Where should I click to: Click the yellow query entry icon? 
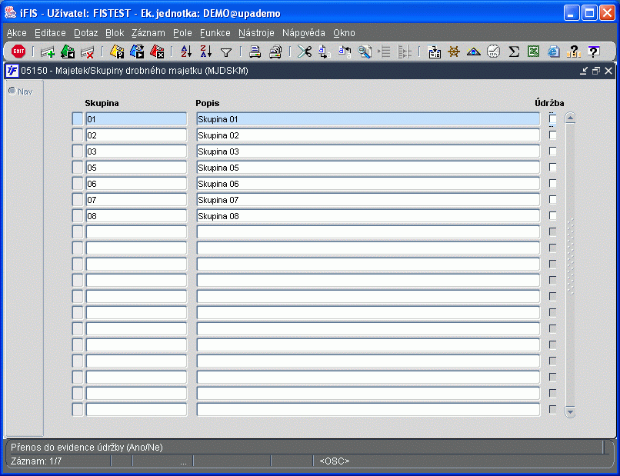point(117,52)
